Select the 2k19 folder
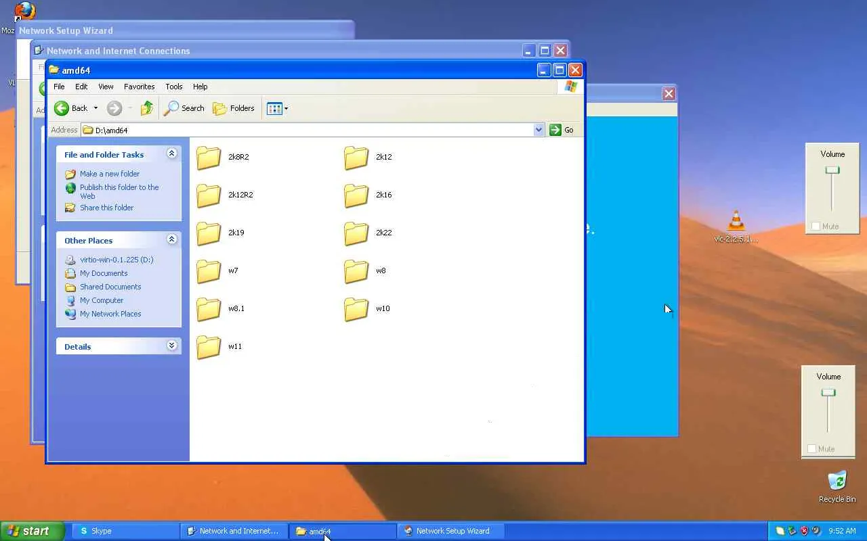The width and height of the screenshot is (867, 541). coord(209,233)
